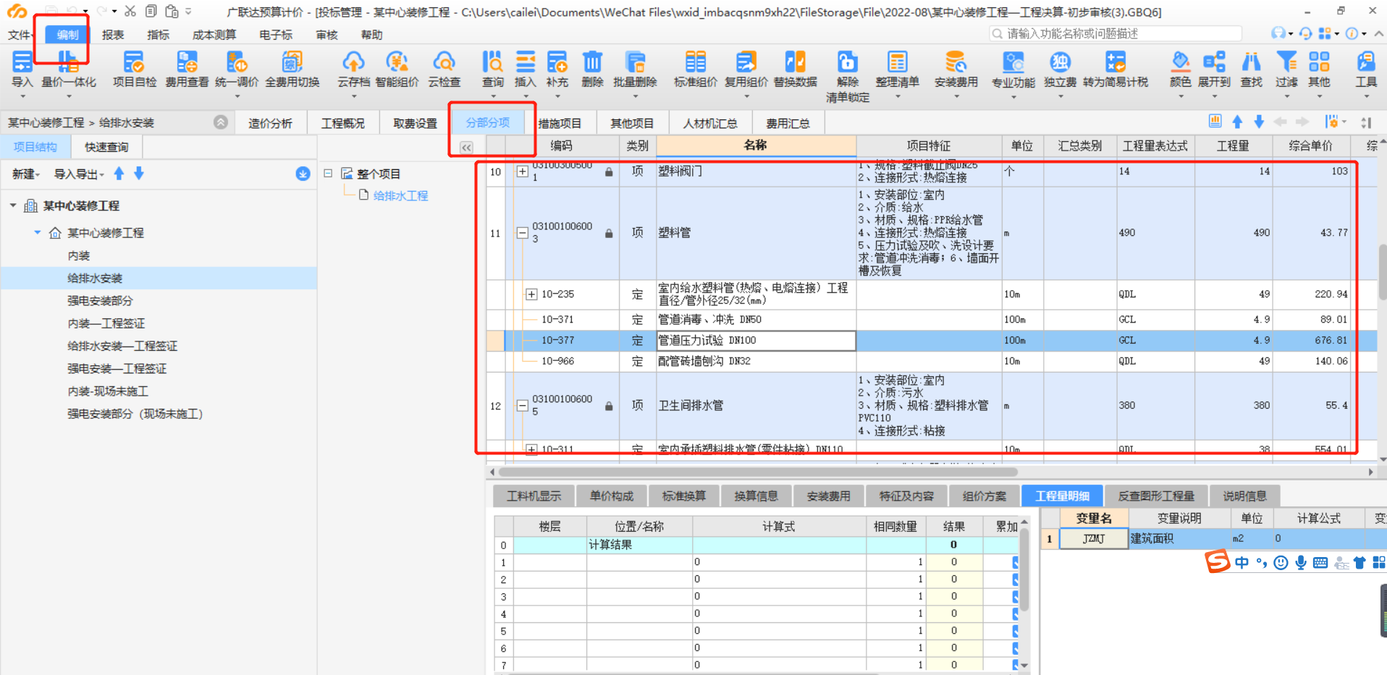Screen dimensions: 1387x675
Task: Open the 整理清单 tool
Action: 898,72
